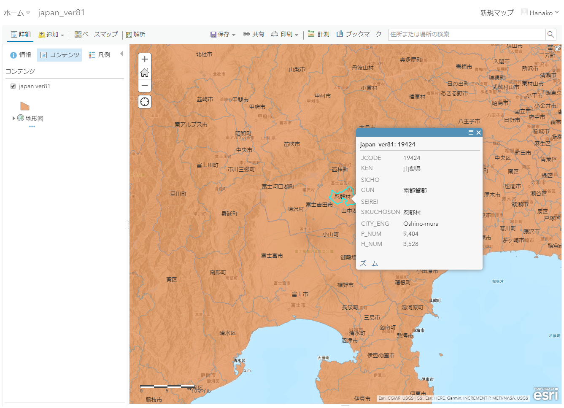Switch to the 凡例 legend tab
564x408 pixels.
click(100, 55)
